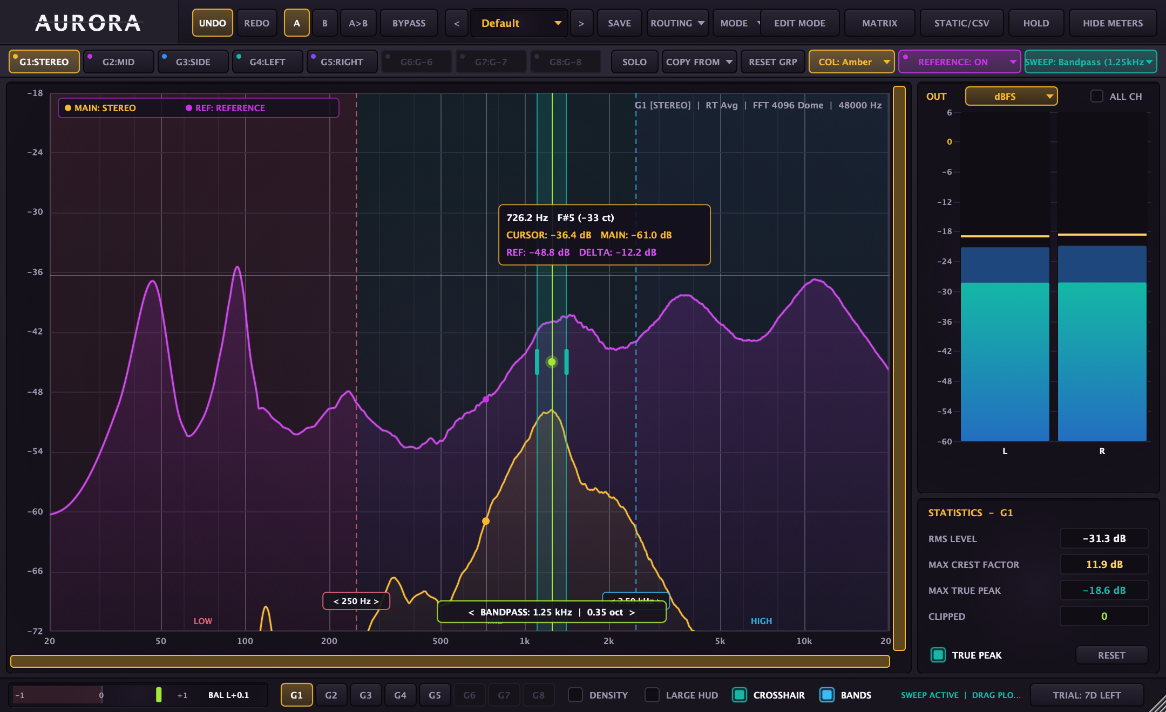Click the horizontal amber frequency range bar
The height and width of the screenshot is (712, 1166).
click(450, 661)
